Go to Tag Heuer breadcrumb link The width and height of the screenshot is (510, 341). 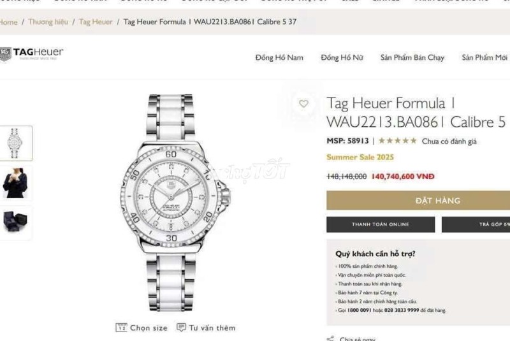(x=96, y=22)
